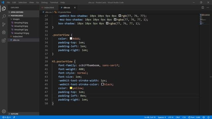Click the rgba swatch on line 28

[115, 20]
